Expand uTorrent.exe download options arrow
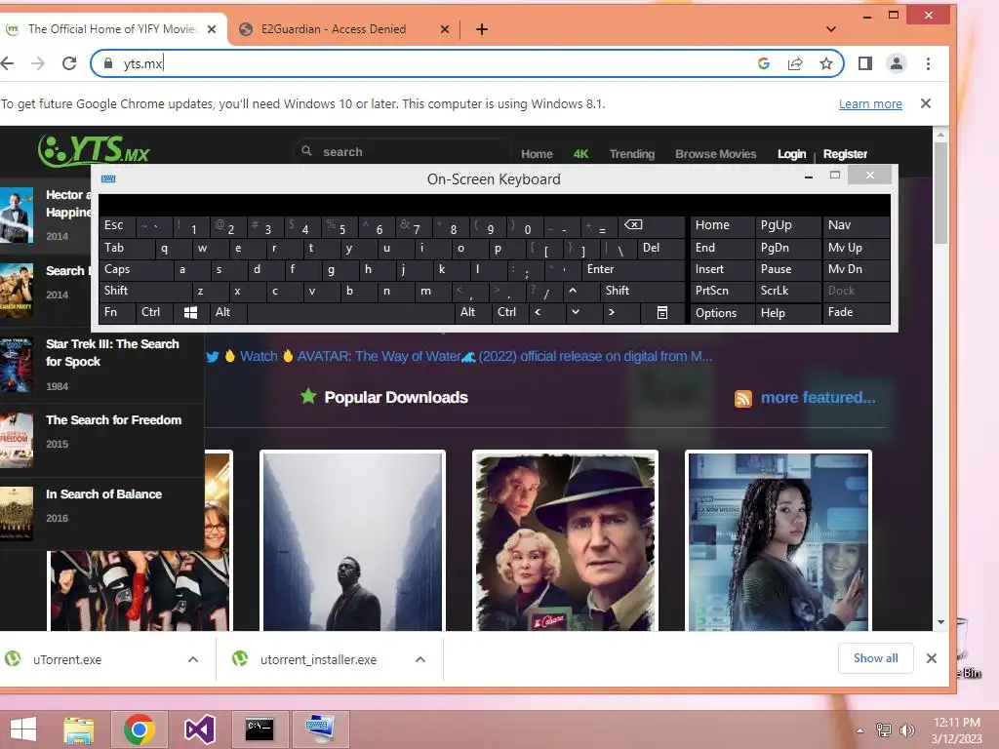The width and height of the screenshot is (999, 749). coord(193,660)
